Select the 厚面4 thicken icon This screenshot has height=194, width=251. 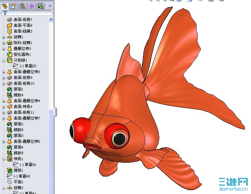tap(10, 147)
